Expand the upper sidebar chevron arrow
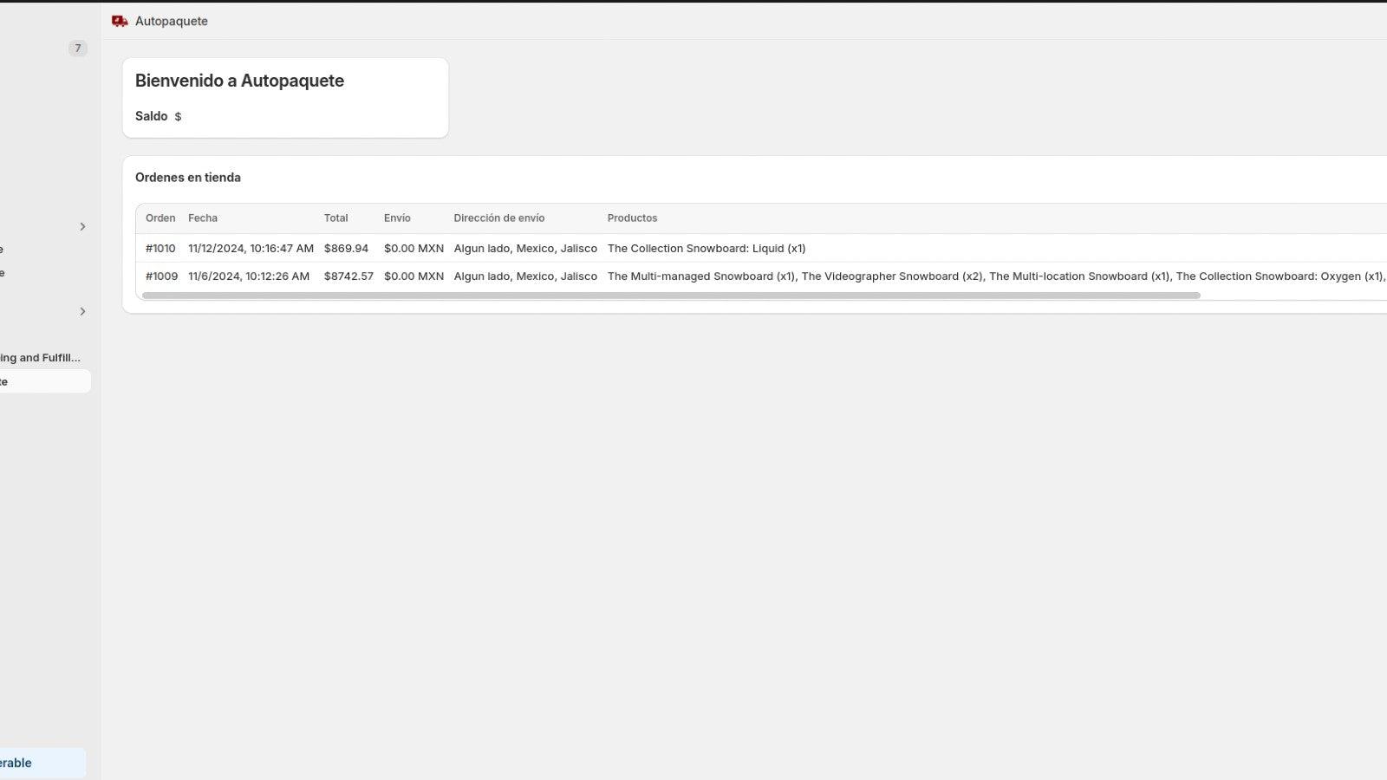The image size is (1387, 780). (82, 227)
